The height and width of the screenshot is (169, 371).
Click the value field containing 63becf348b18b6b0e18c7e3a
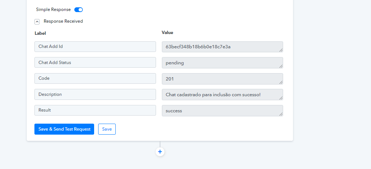222,47
